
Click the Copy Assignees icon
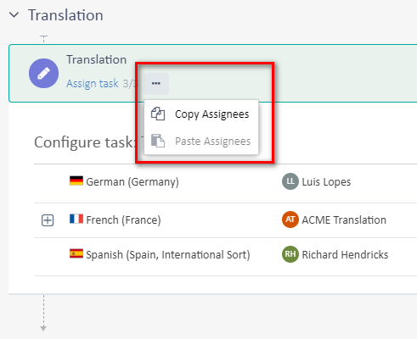pyautogui.click(x=158, y=114)
